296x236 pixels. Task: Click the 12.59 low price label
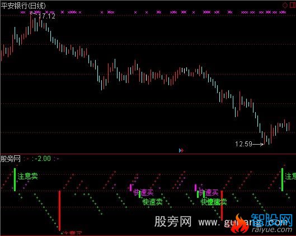(x=243, y=144)
